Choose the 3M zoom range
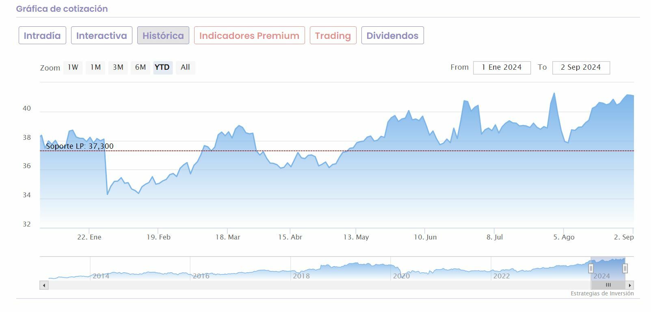The width and height of the screenshot is (651, 312). coord(118,68)
